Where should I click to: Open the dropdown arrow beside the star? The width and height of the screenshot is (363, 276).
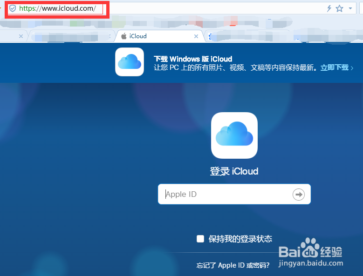click(x=350, y=8)
